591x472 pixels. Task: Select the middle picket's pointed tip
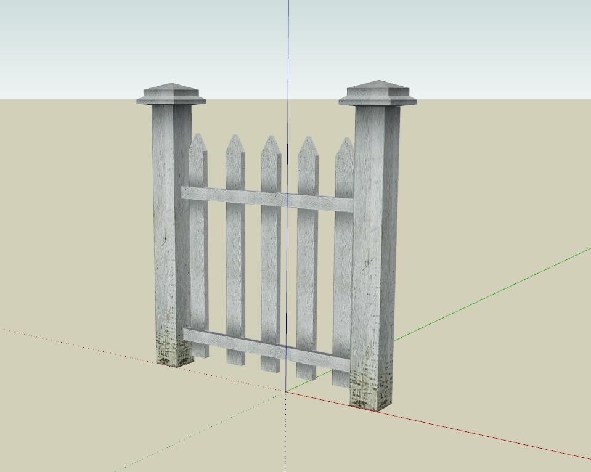point(271,144)
